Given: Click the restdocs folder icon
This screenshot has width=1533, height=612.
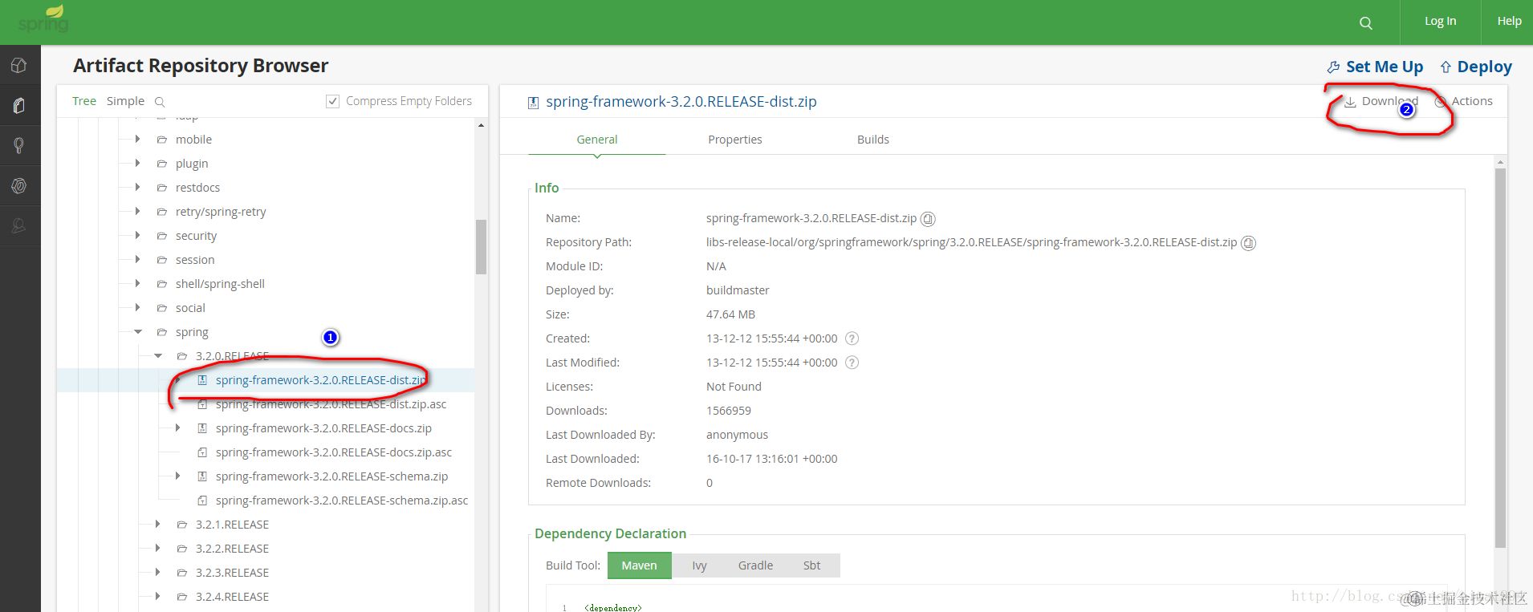Looking at the screenshot, I should [162, 188].
